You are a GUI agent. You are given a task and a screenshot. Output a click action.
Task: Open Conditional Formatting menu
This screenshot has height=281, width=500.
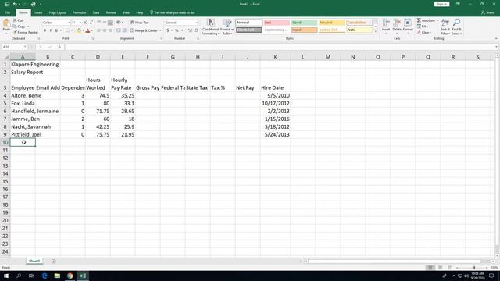[210, 27]
